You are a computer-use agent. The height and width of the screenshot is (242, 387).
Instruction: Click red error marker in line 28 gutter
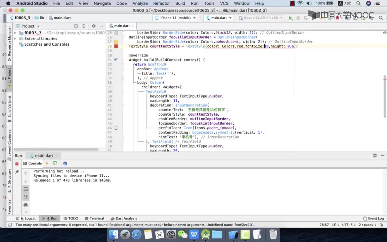pyautogui.click(x=116, y=46)
